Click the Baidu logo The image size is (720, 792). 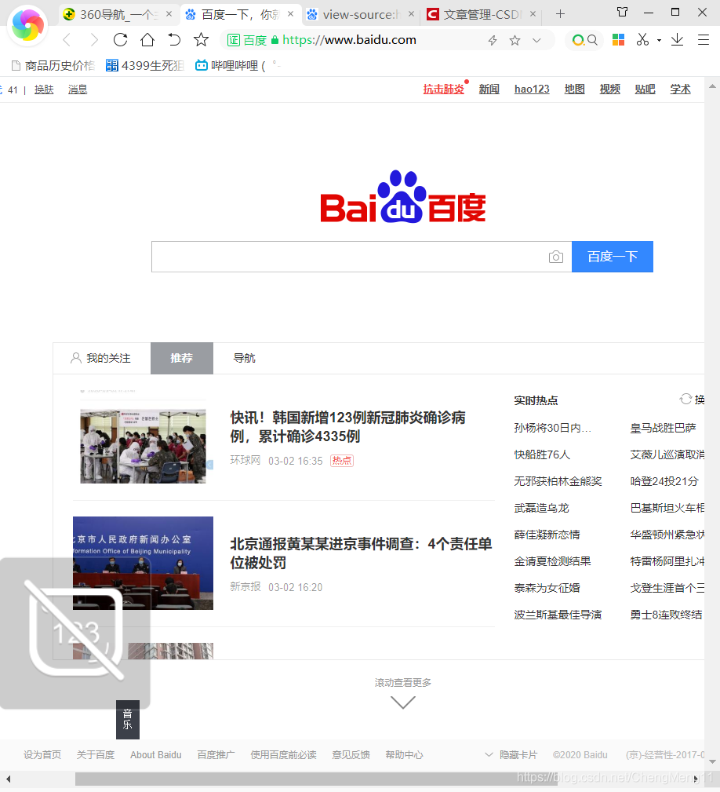402,197
